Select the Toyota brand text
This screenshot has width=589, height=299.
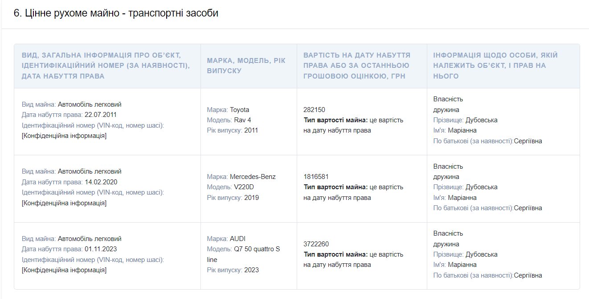pyautogui.click(x=239, y=110)
